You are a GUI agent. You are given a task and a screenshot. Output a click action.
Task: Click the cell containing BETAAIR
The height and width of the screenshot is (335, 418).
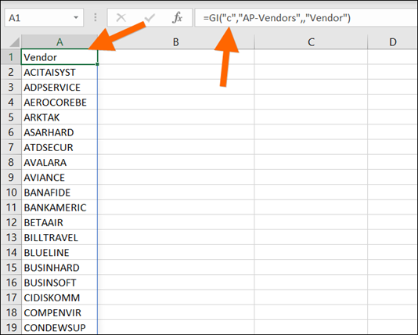coord(59,222)
